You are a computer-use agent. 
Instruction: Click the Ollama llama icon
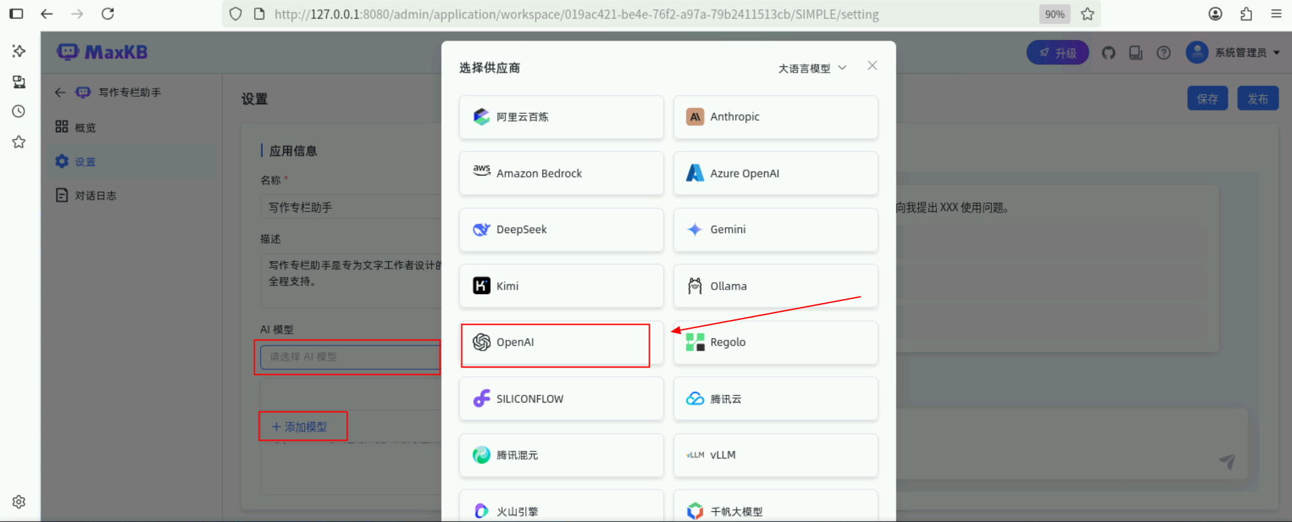coord(694,286)
